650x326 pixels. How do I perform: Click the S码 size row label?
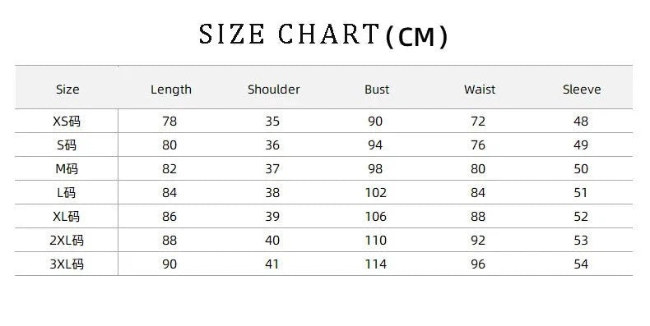click(x=67, y=145)
